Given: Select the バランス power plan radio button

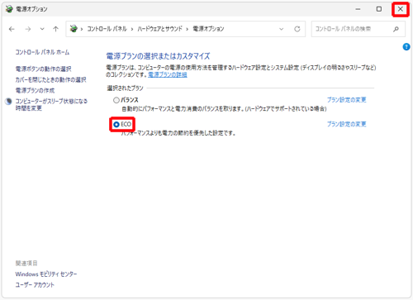Looking at the screenshot, I should 116,100.
